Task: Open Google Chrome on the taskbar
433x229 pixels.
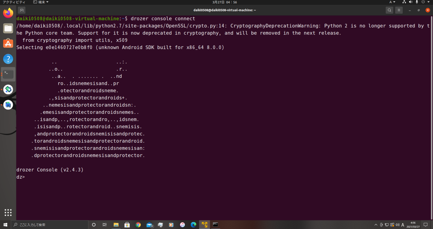Action: click(138, 225)
